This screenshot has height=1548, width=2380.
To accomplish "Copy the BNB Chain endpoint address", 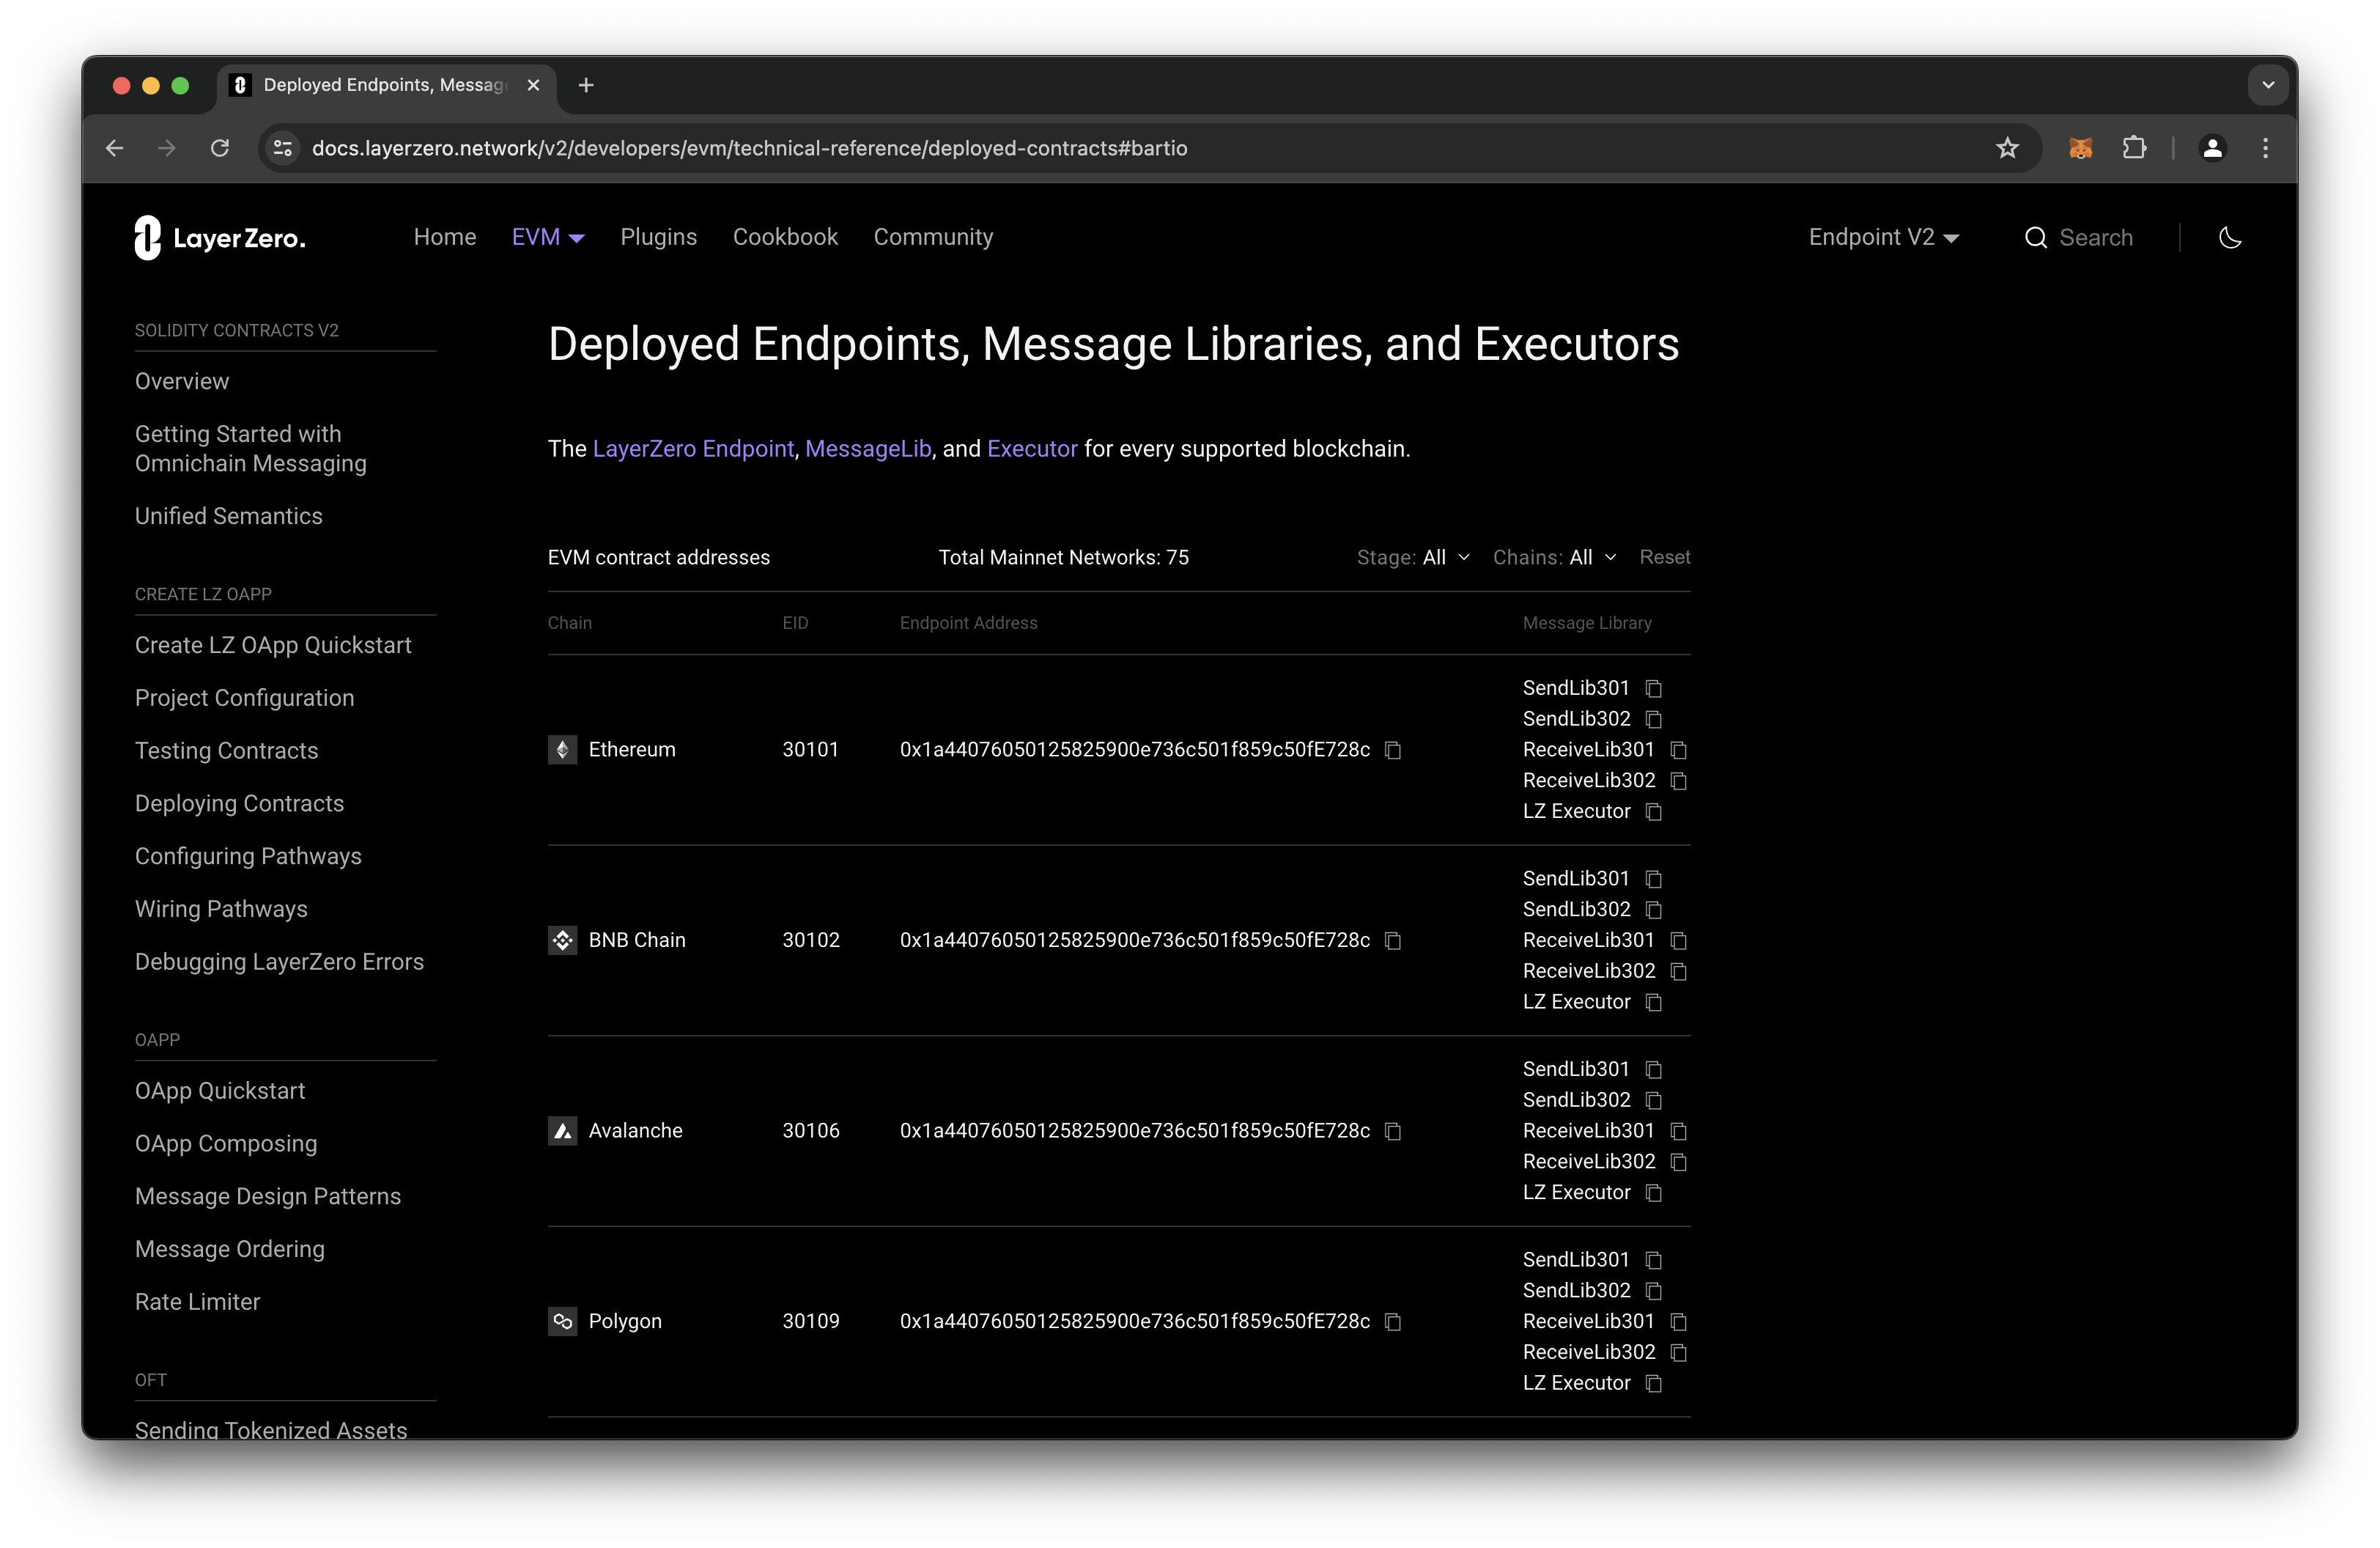I will point(1393,941).
